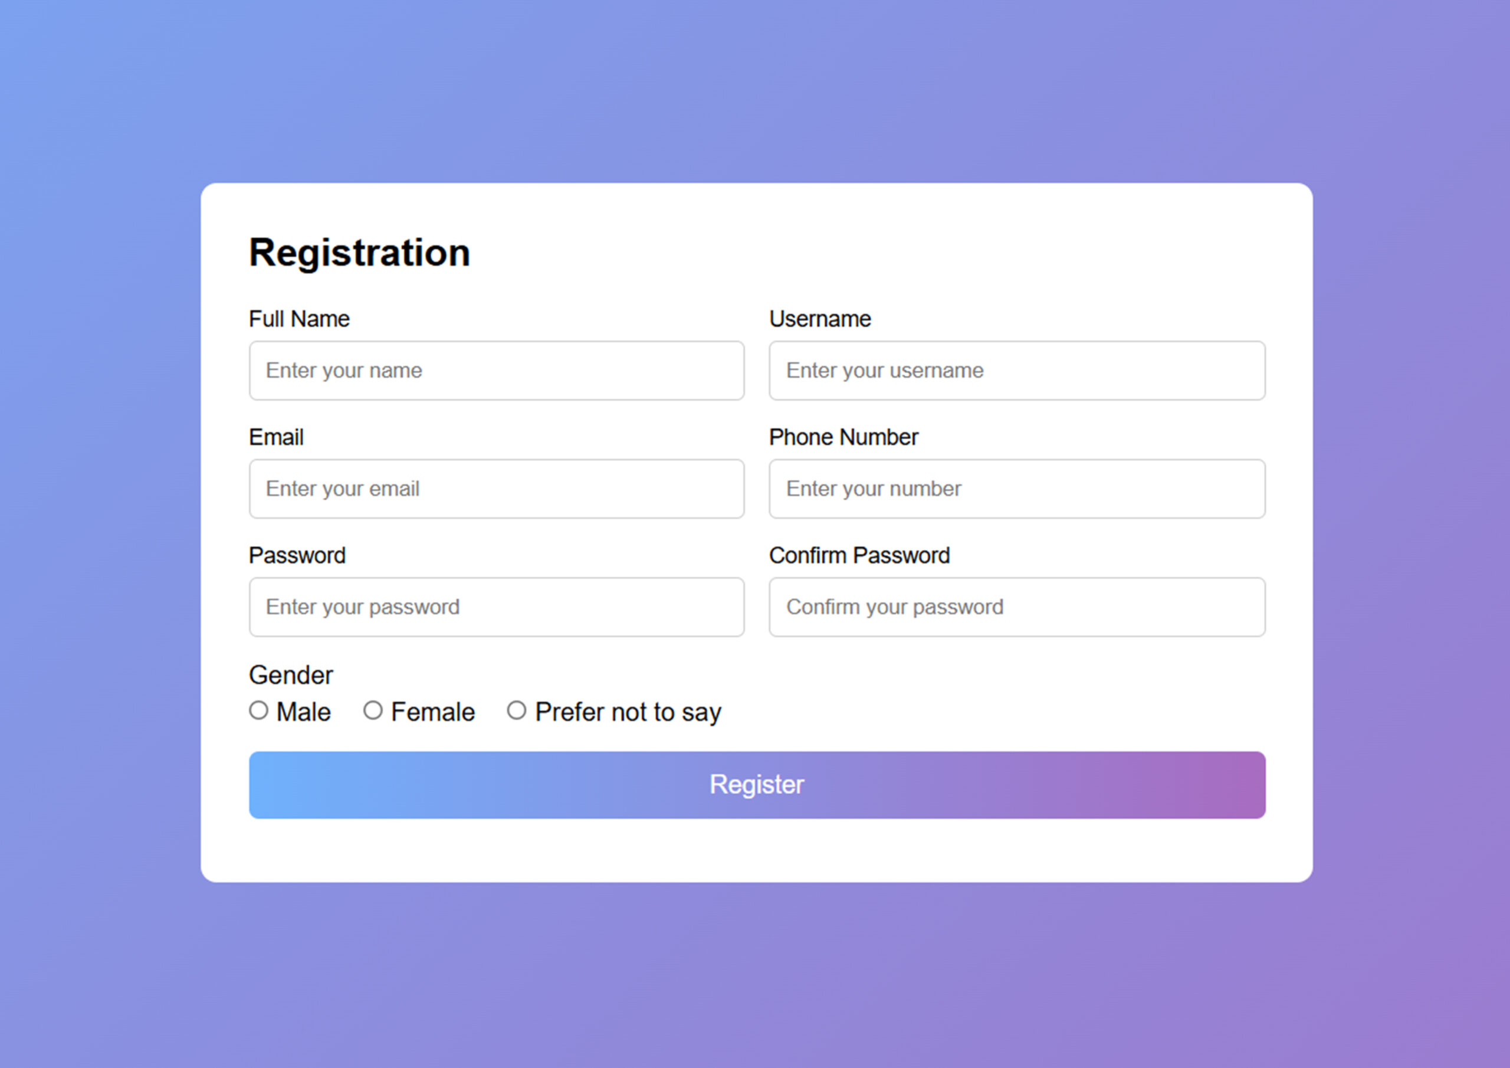Screen dimensions: 1510x1068
Task: Focus the Username text field
Action: (1016, 371)
